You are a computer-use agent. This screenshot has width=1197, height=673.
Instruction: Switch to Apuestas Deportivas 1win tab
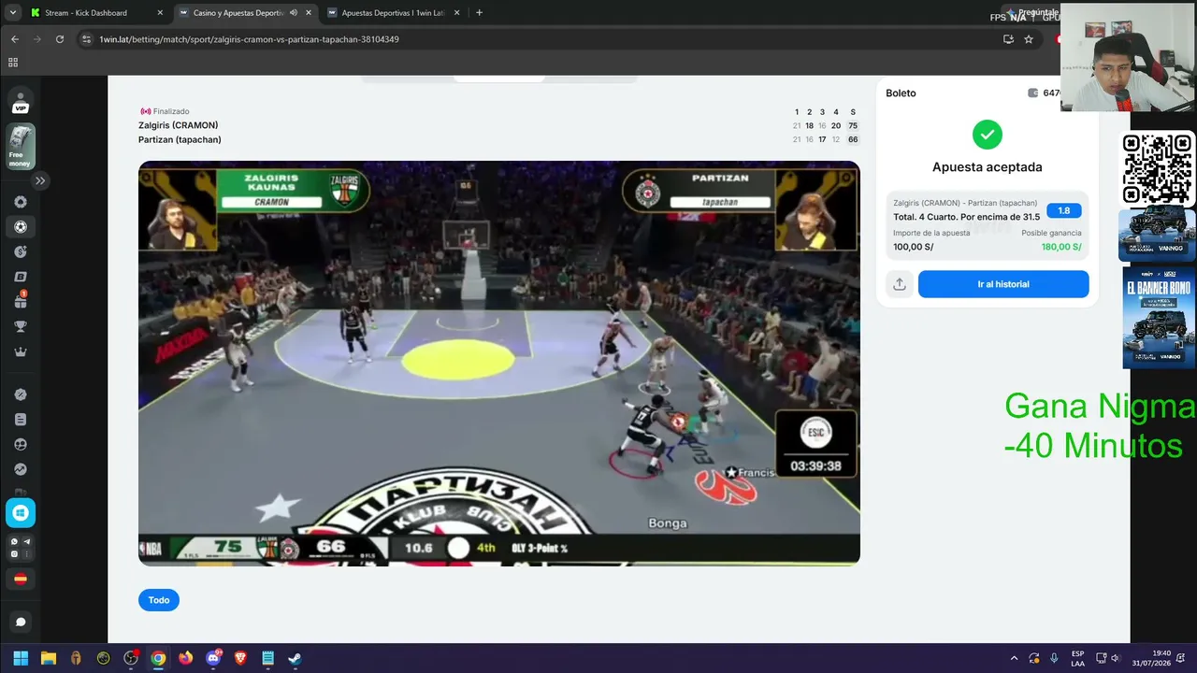coord(393,13)
